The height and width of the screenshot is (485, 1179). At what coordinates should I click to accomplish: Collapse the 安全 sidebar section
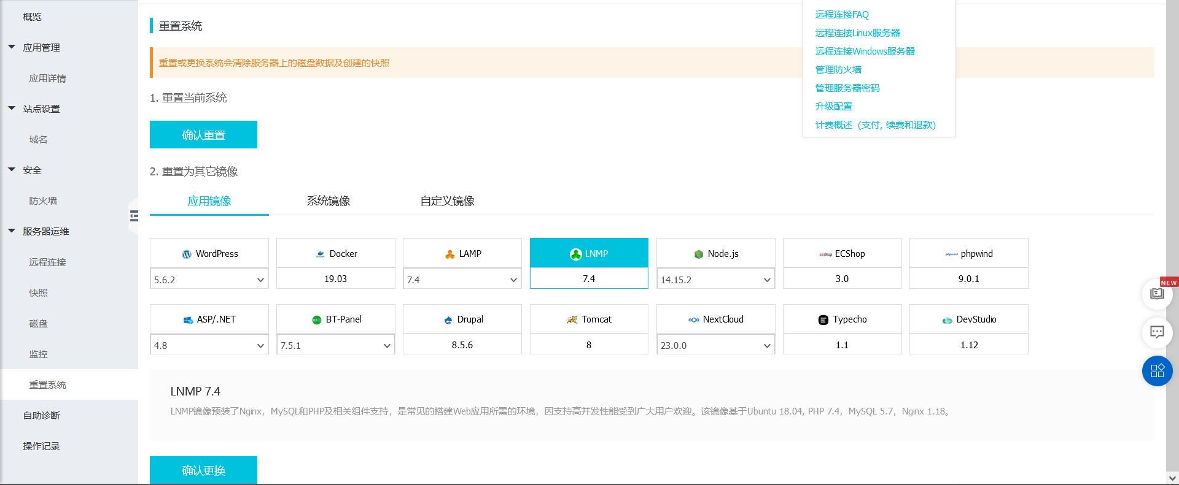(12, 170)
